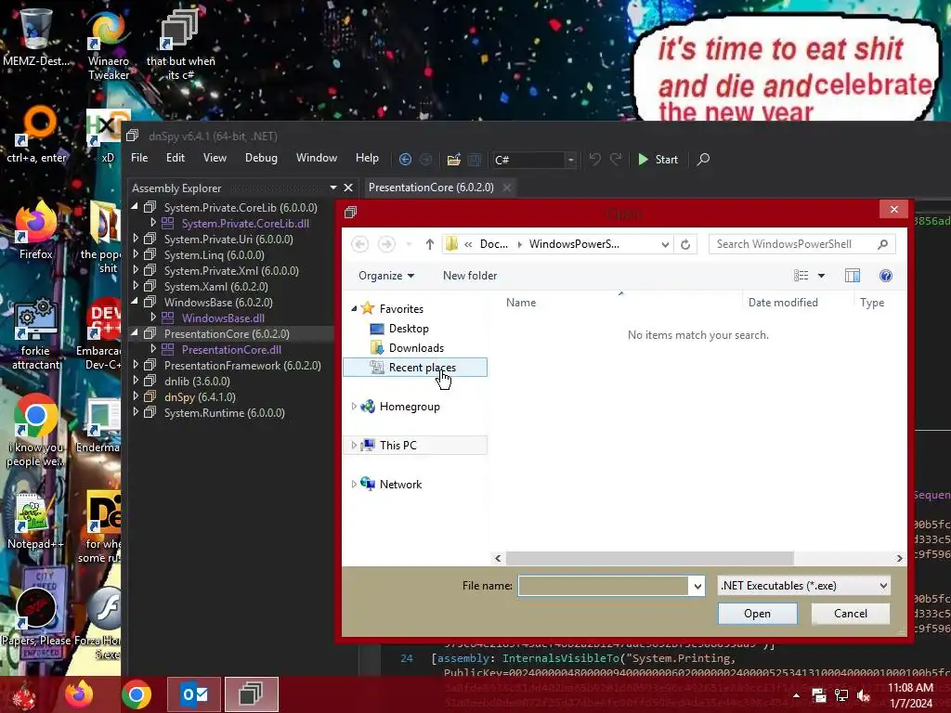The height and width of the screenshot is (713, 951).
Task: Open Notepad++ desktop shortcut
Action: pos(34,520)
